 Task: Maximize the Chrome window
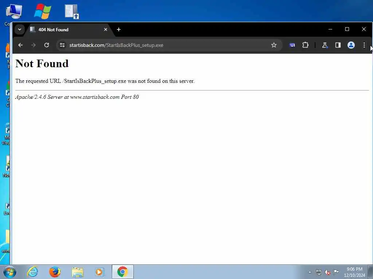(x=347, y=29)
